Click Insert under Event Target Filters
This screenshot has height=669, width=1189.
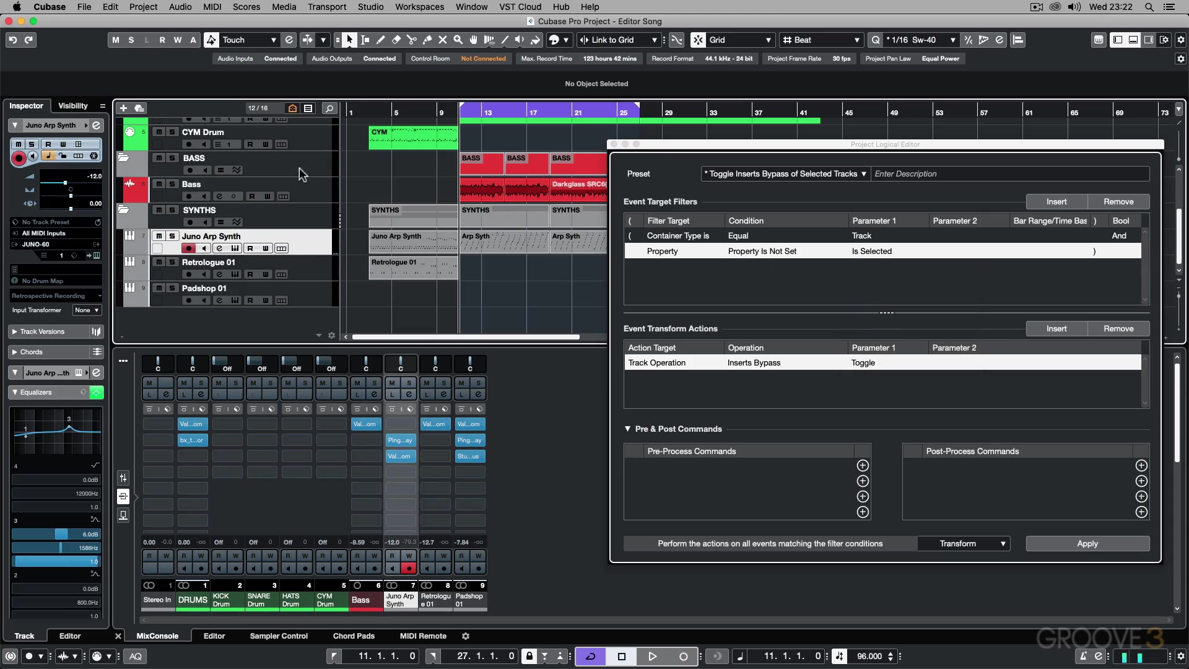(x=1056, y=201)
